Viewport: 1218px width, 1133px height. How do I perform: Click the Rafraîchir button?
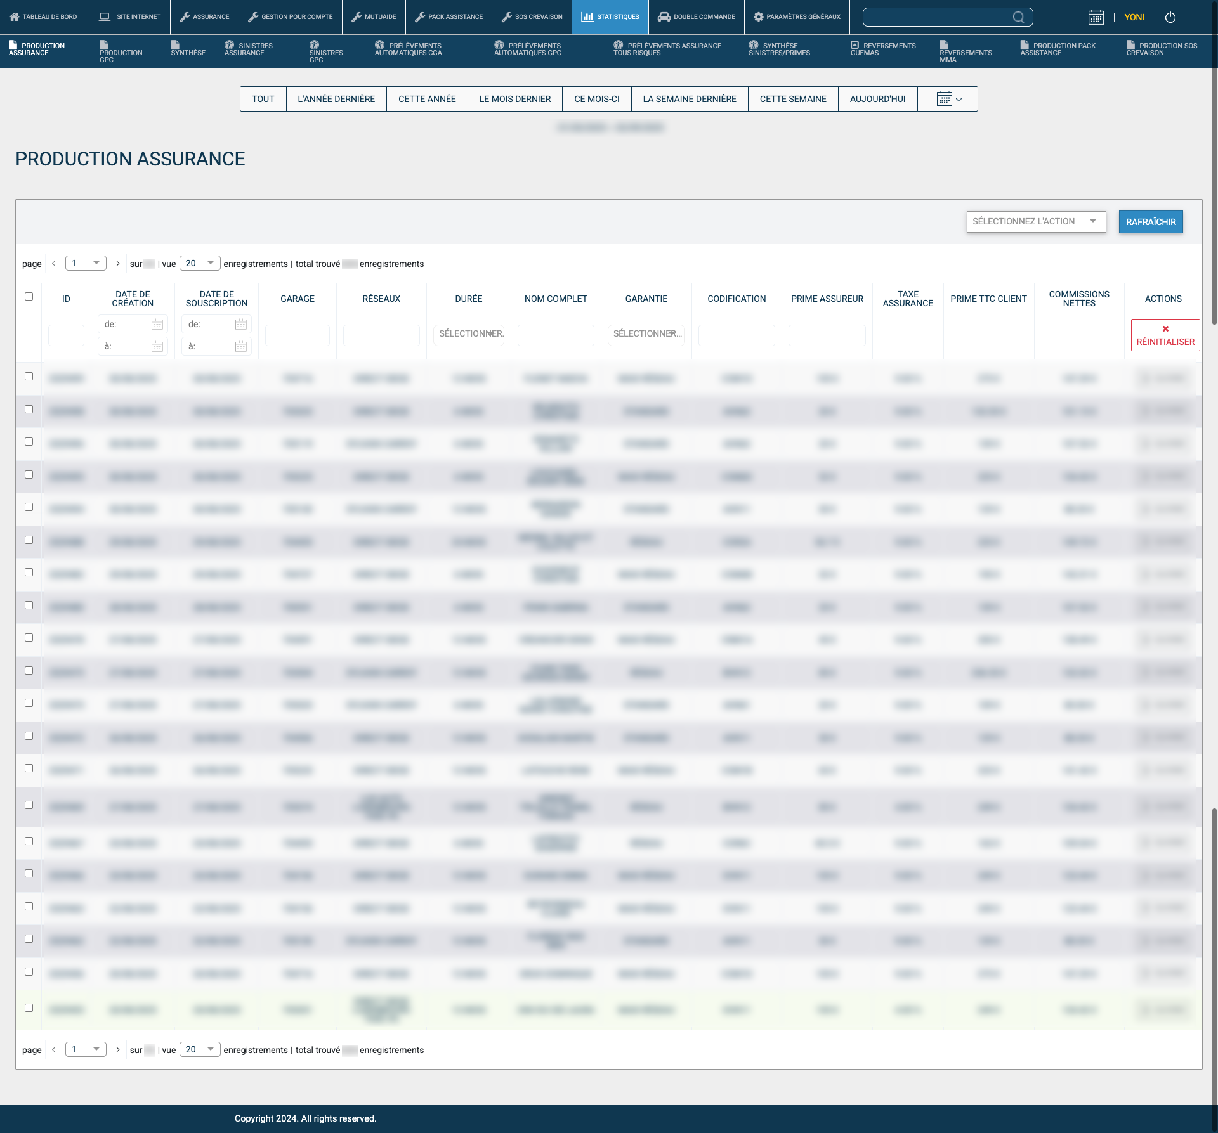[x=1150, y=221]
